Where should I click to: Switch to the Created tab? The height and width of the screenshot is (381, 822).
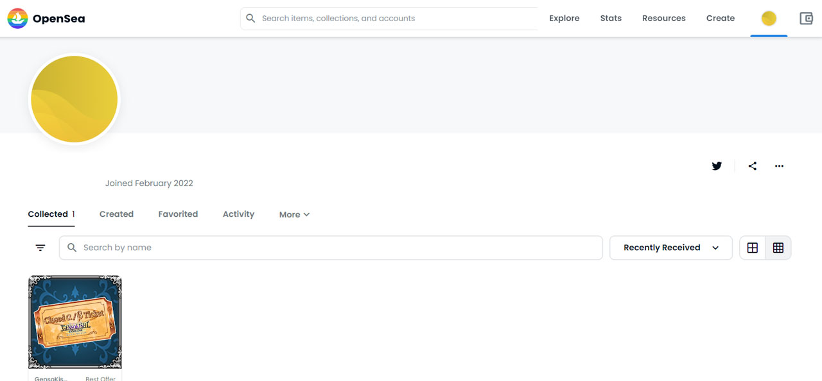coord(116,214)
